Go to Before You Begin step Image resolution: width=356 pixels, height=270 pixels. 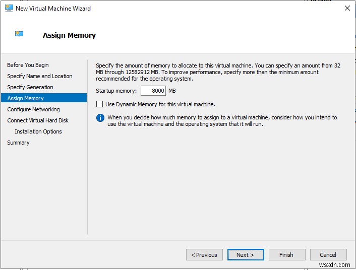28,65
